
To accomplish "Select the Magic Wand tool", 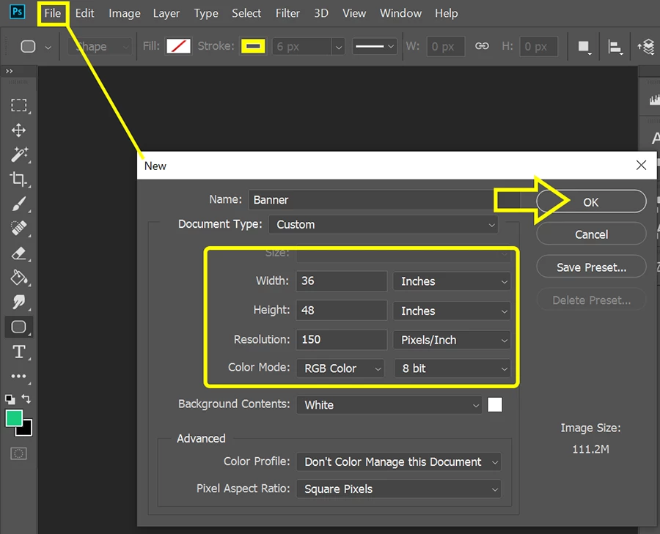I will 19,155.
